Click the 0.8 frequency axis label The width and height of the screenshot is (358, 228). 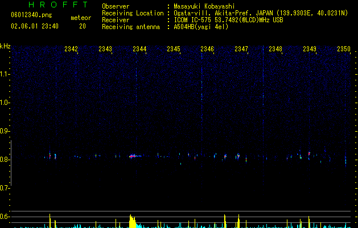point(5,160)
